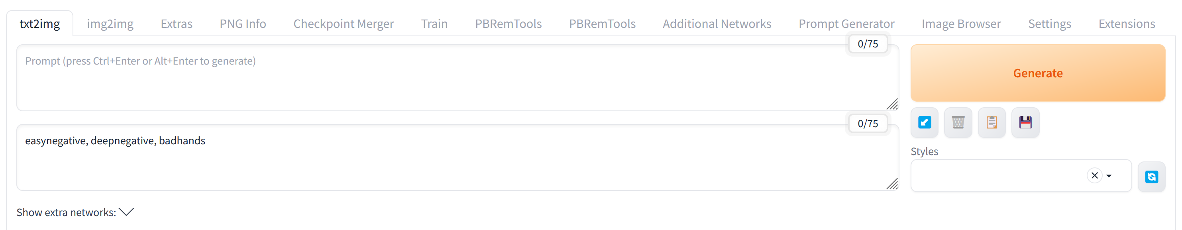Open the PNG Info tab
The width and height of the screenshot is (1182, 230).
[x=242, y=24]
